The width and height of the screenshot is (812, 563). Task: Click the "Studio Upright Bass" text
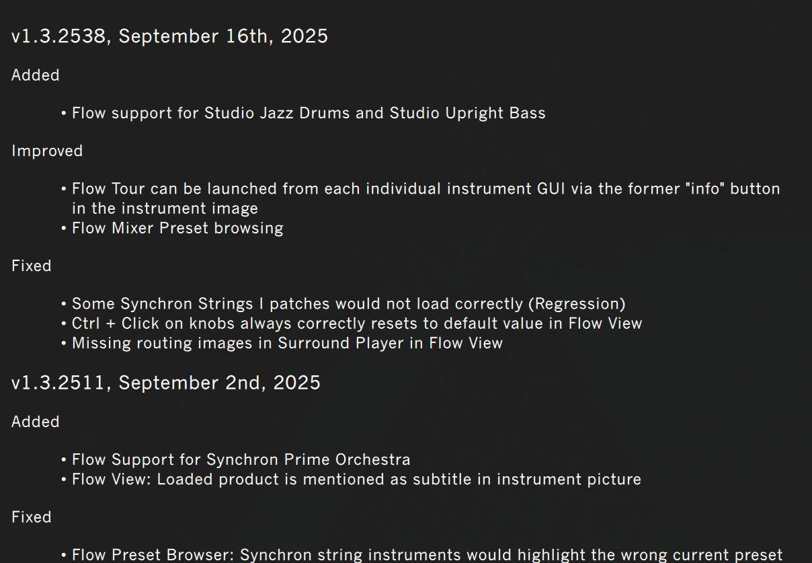pyautogui.click(x=468, y=113)
